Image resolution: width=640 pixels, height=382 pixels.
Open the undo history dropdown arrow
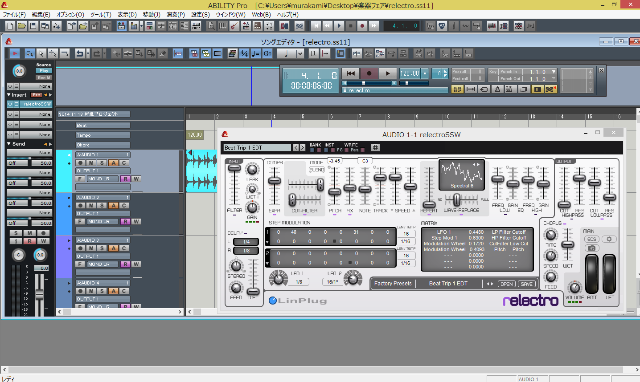tap(88, 53)
